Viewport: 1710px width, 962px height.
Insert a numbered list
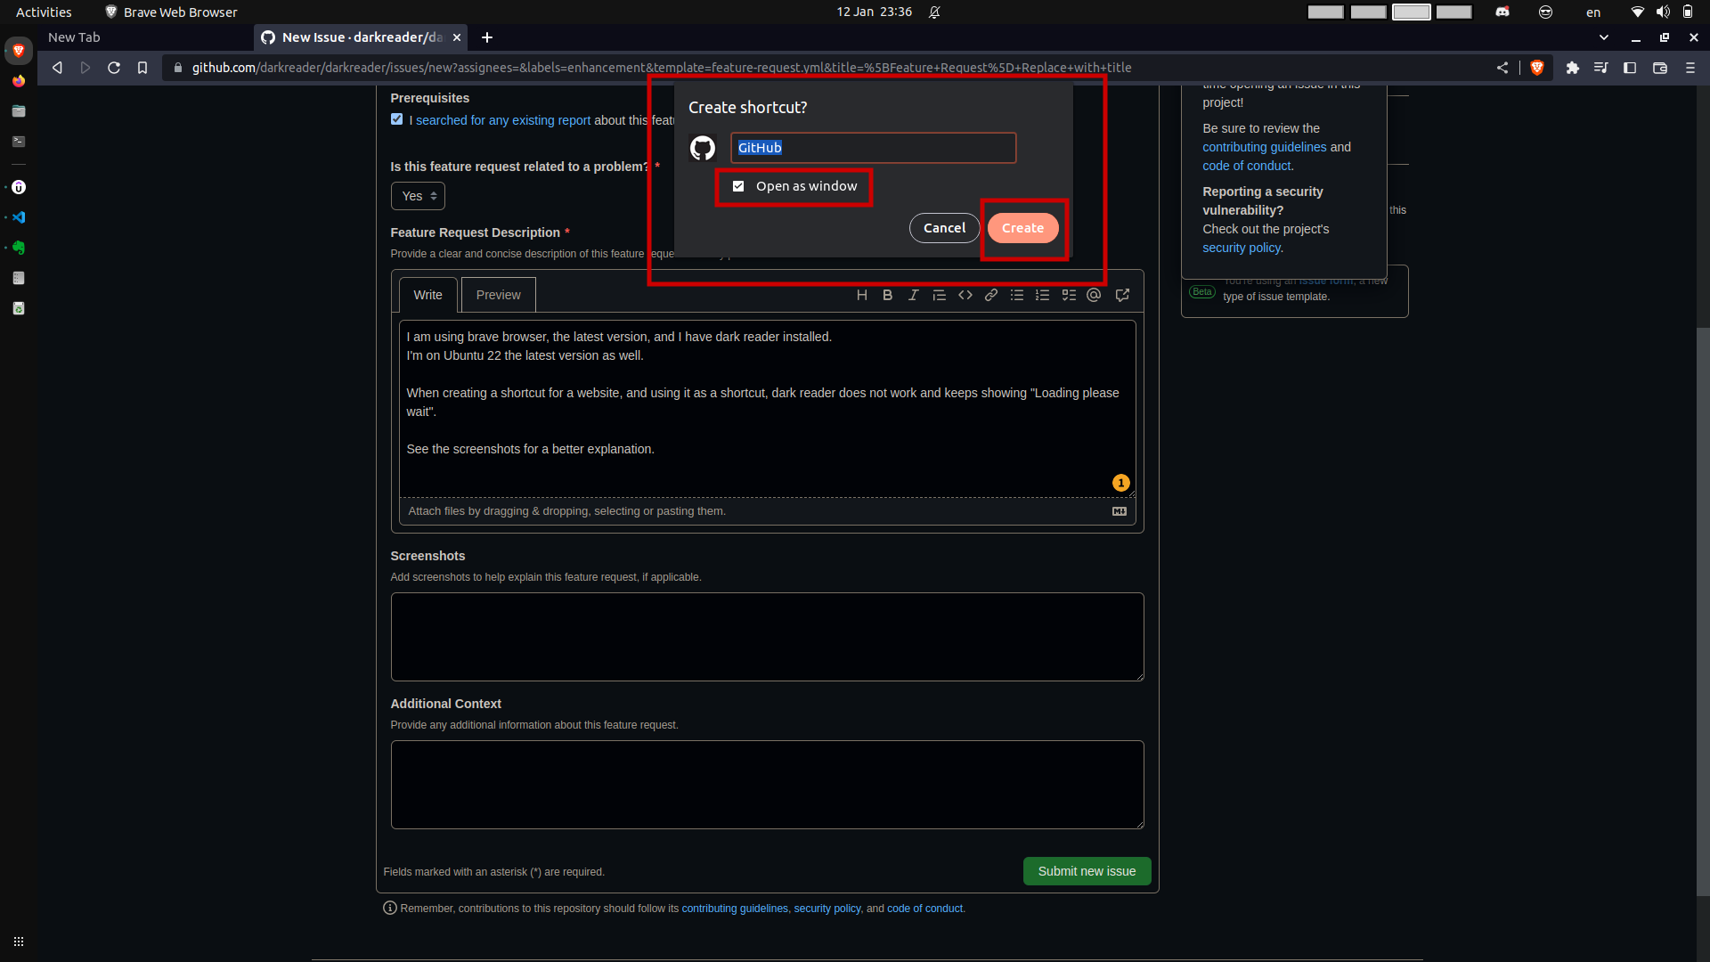[1042, 295]
